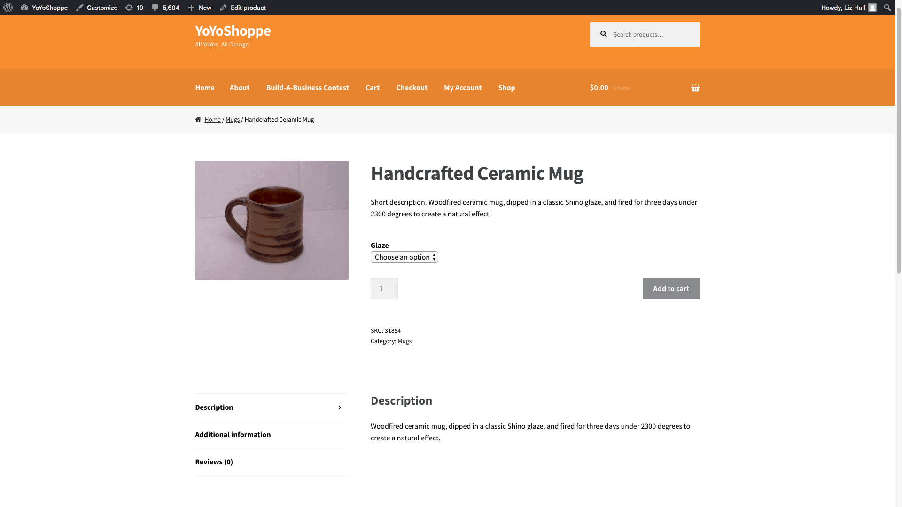This screenshot has height=507, width=902.
Task: Click the quantity field showing 1
Action: 384,288
